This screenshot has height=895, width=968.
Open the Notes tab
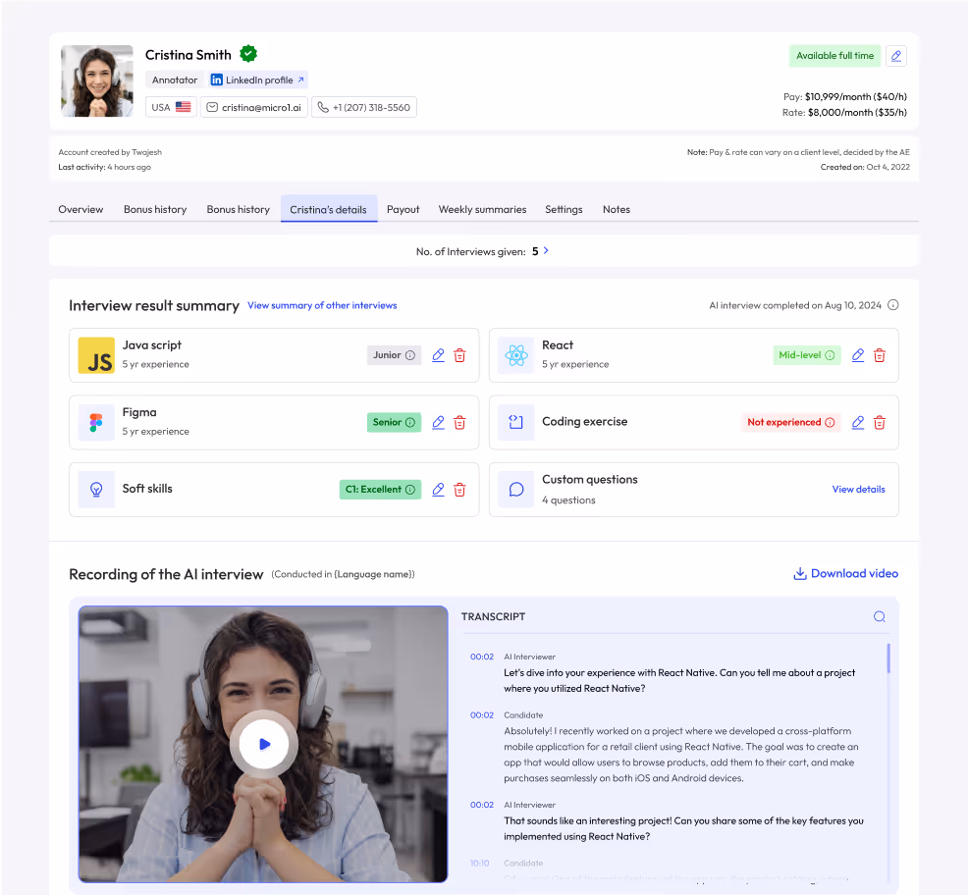[617, 209]
